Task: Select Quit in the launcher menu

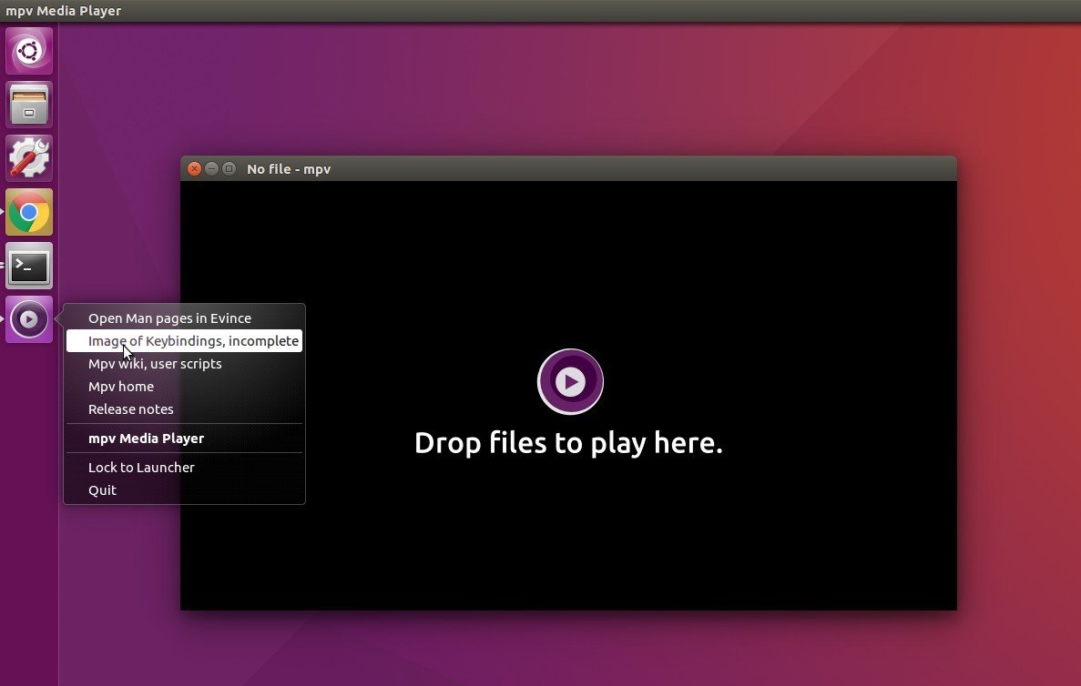Action: point(184,489)
